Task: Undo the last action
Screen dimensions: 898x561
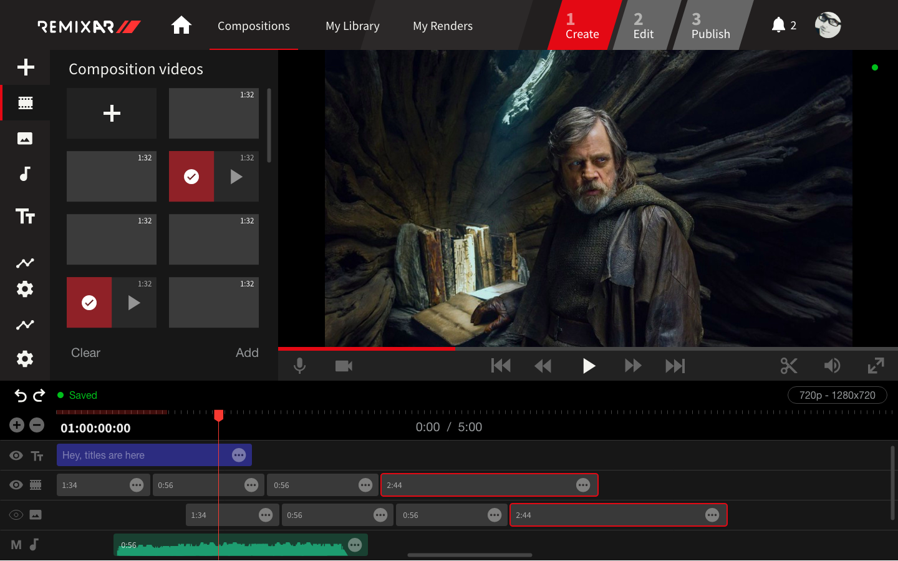Action: click(21, 396)
